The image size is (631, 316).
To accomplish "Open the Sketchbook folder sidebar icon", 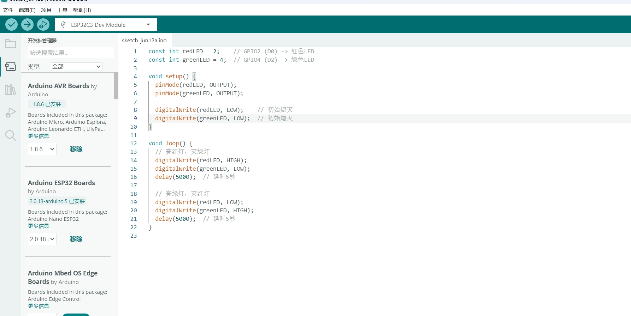I will point(11,44).
